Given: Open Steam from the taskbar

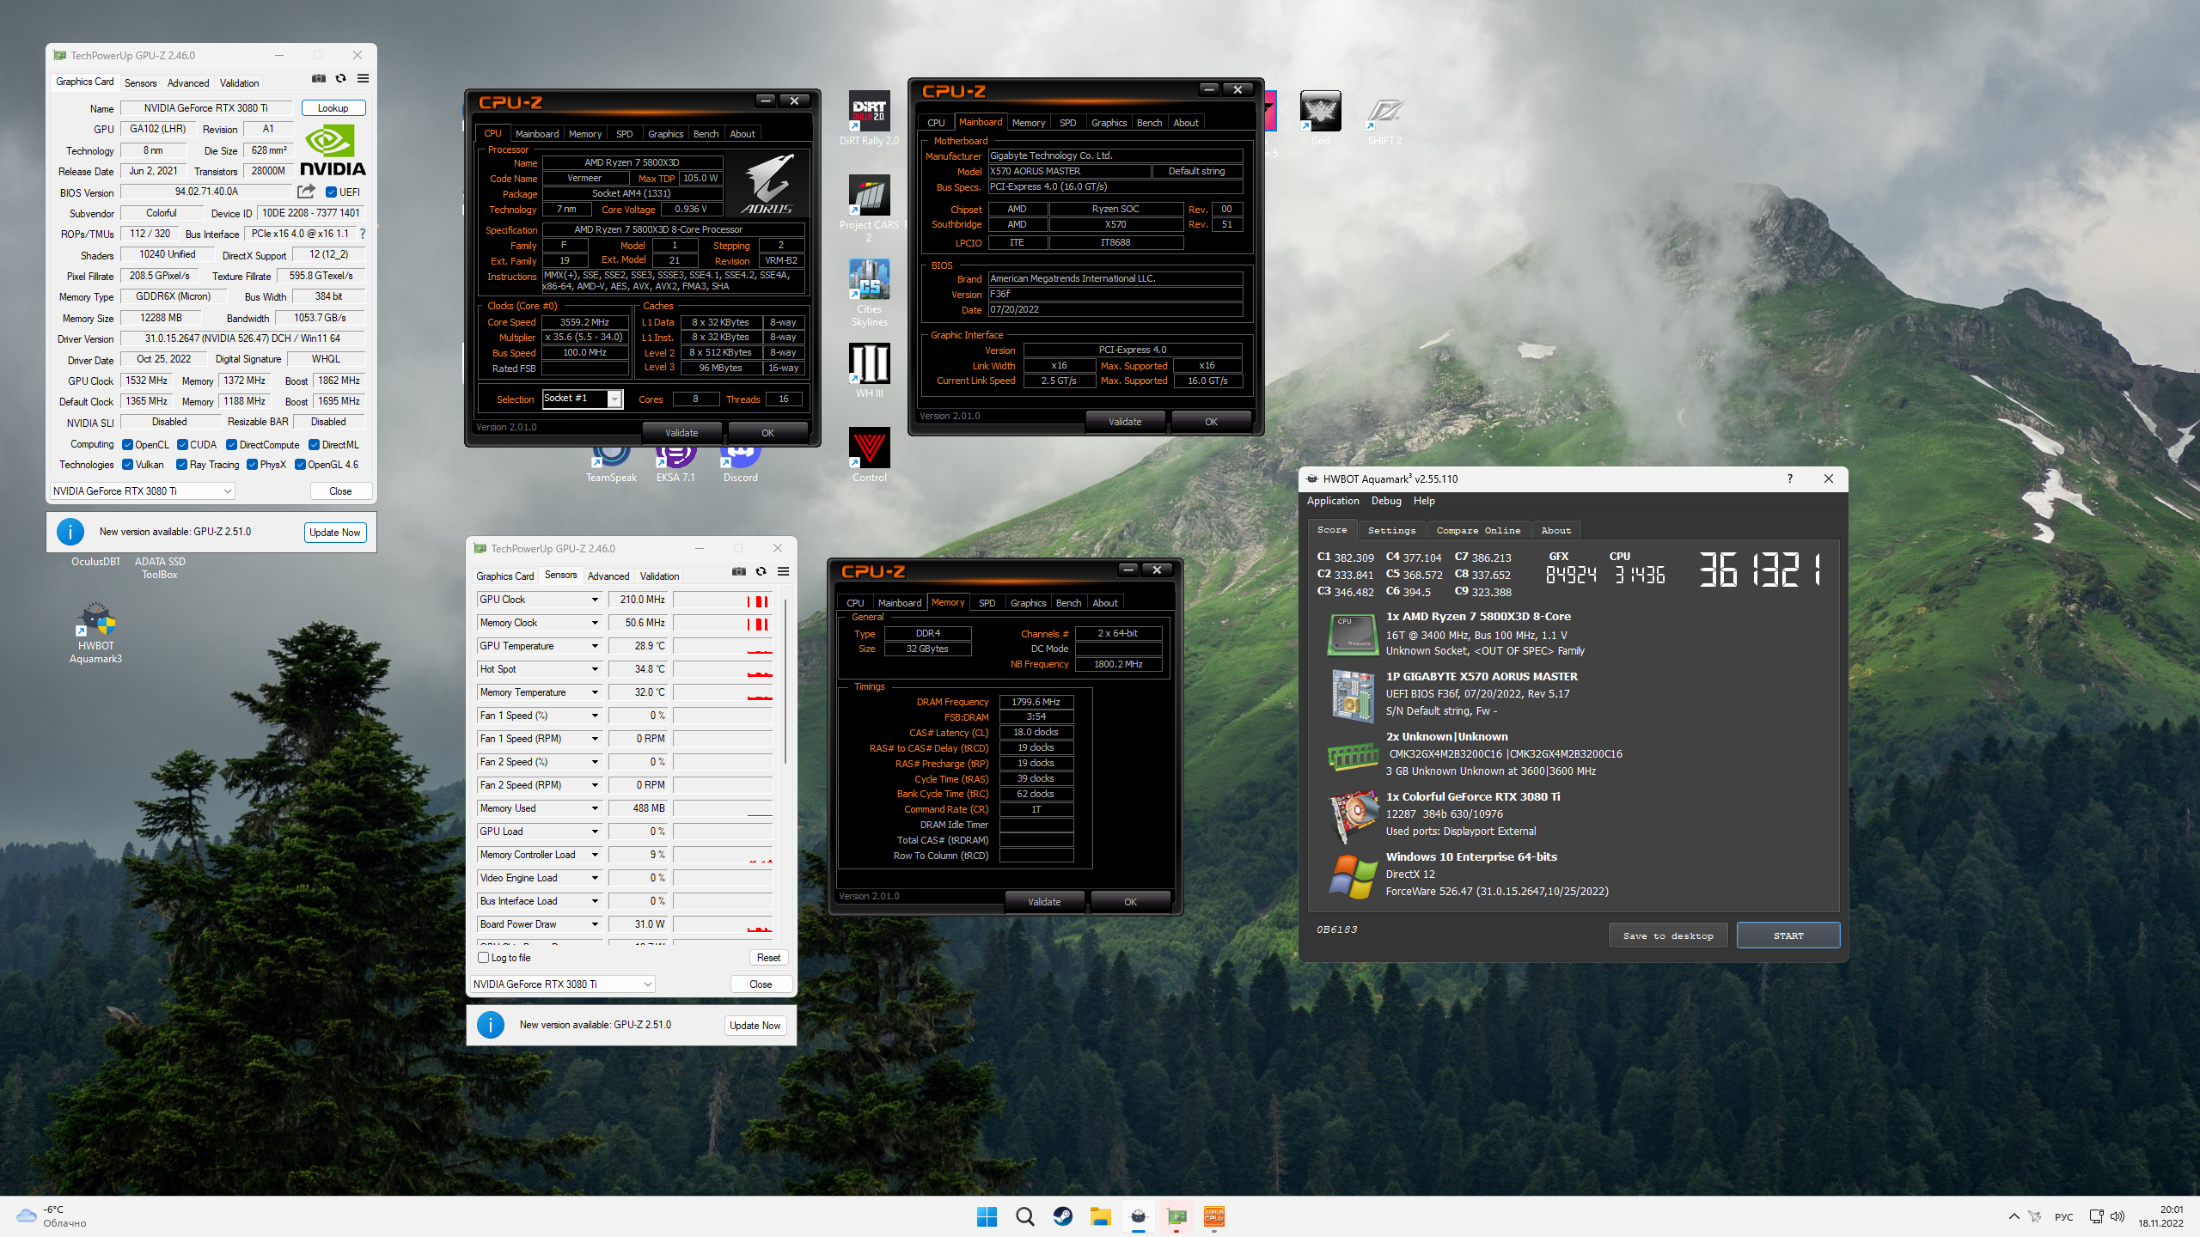Looking at the screenshot, I should (1063, 1216).
